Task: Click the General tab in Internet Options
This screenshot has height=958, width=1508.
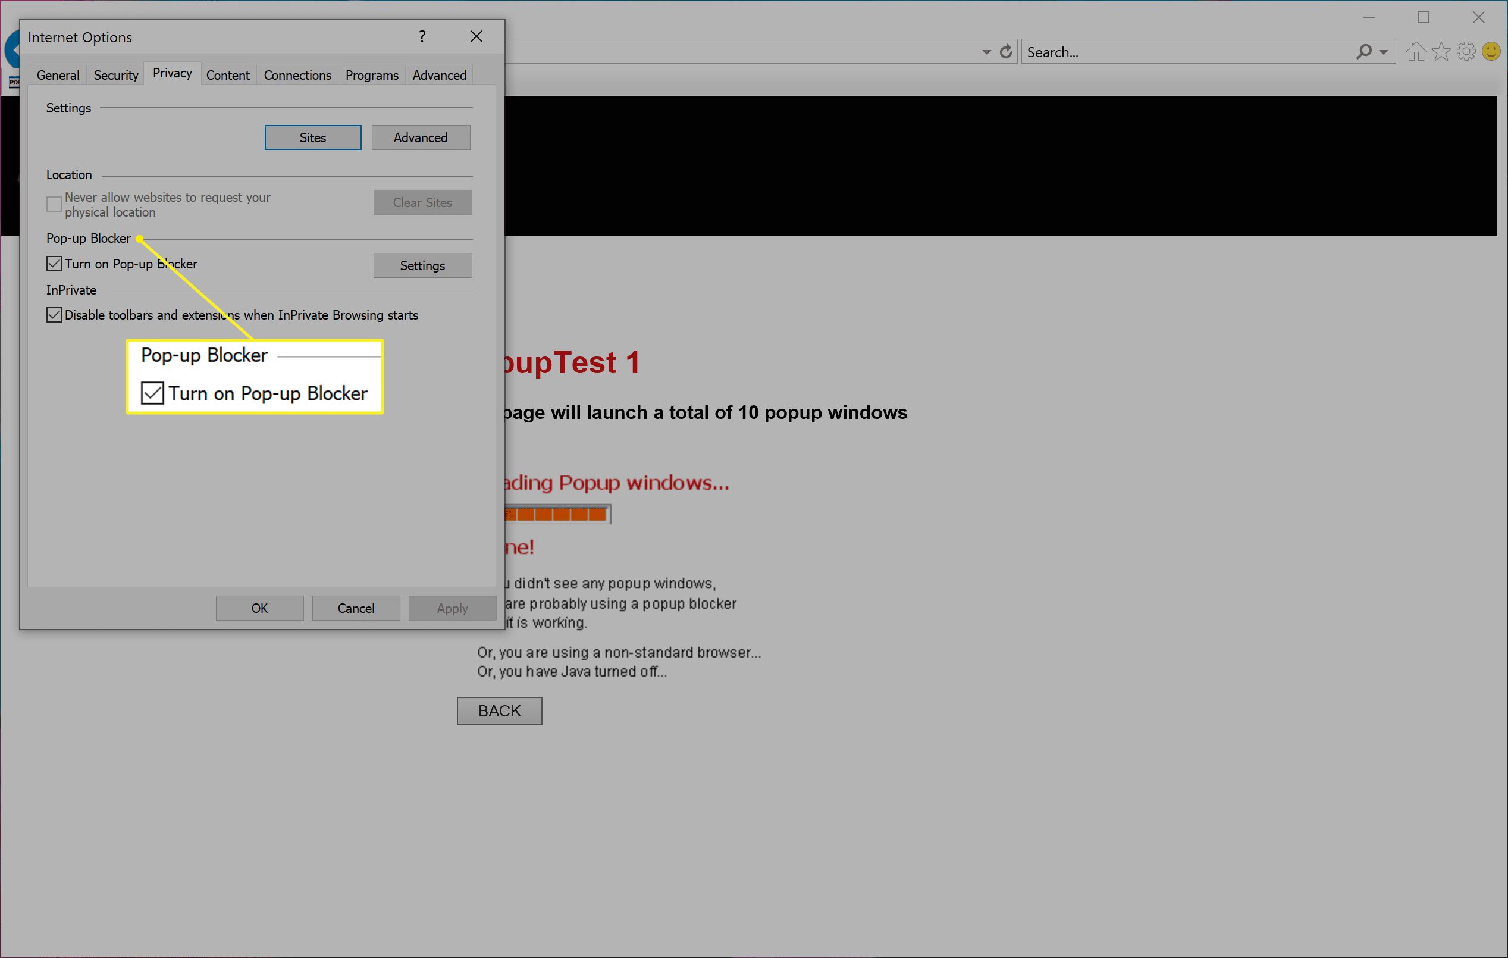Action: click(x=58, y=75)
